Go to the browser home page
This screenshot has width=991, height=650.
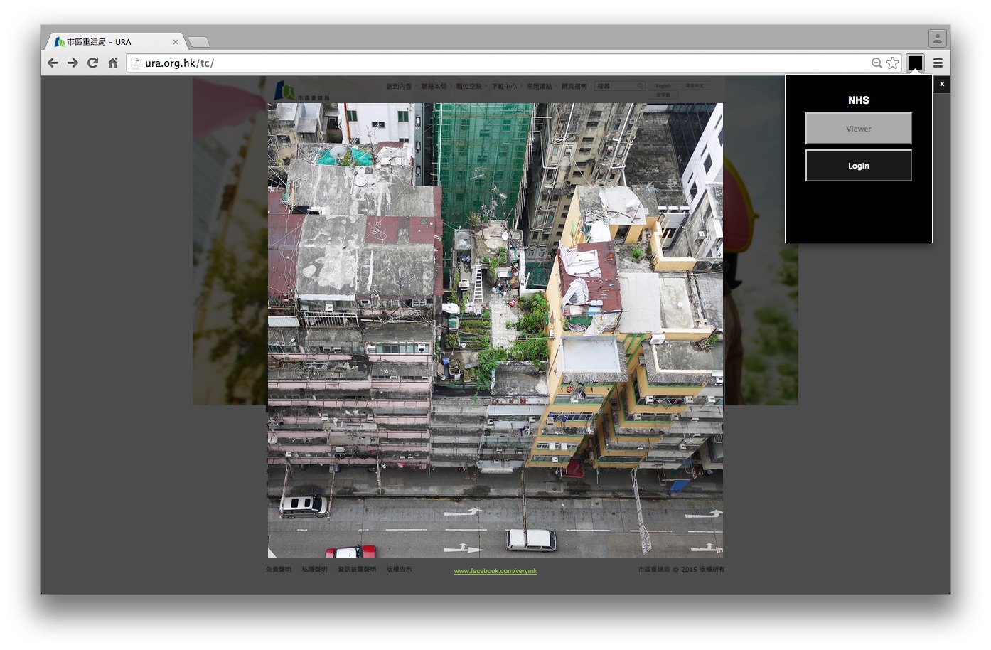(112, 63)
